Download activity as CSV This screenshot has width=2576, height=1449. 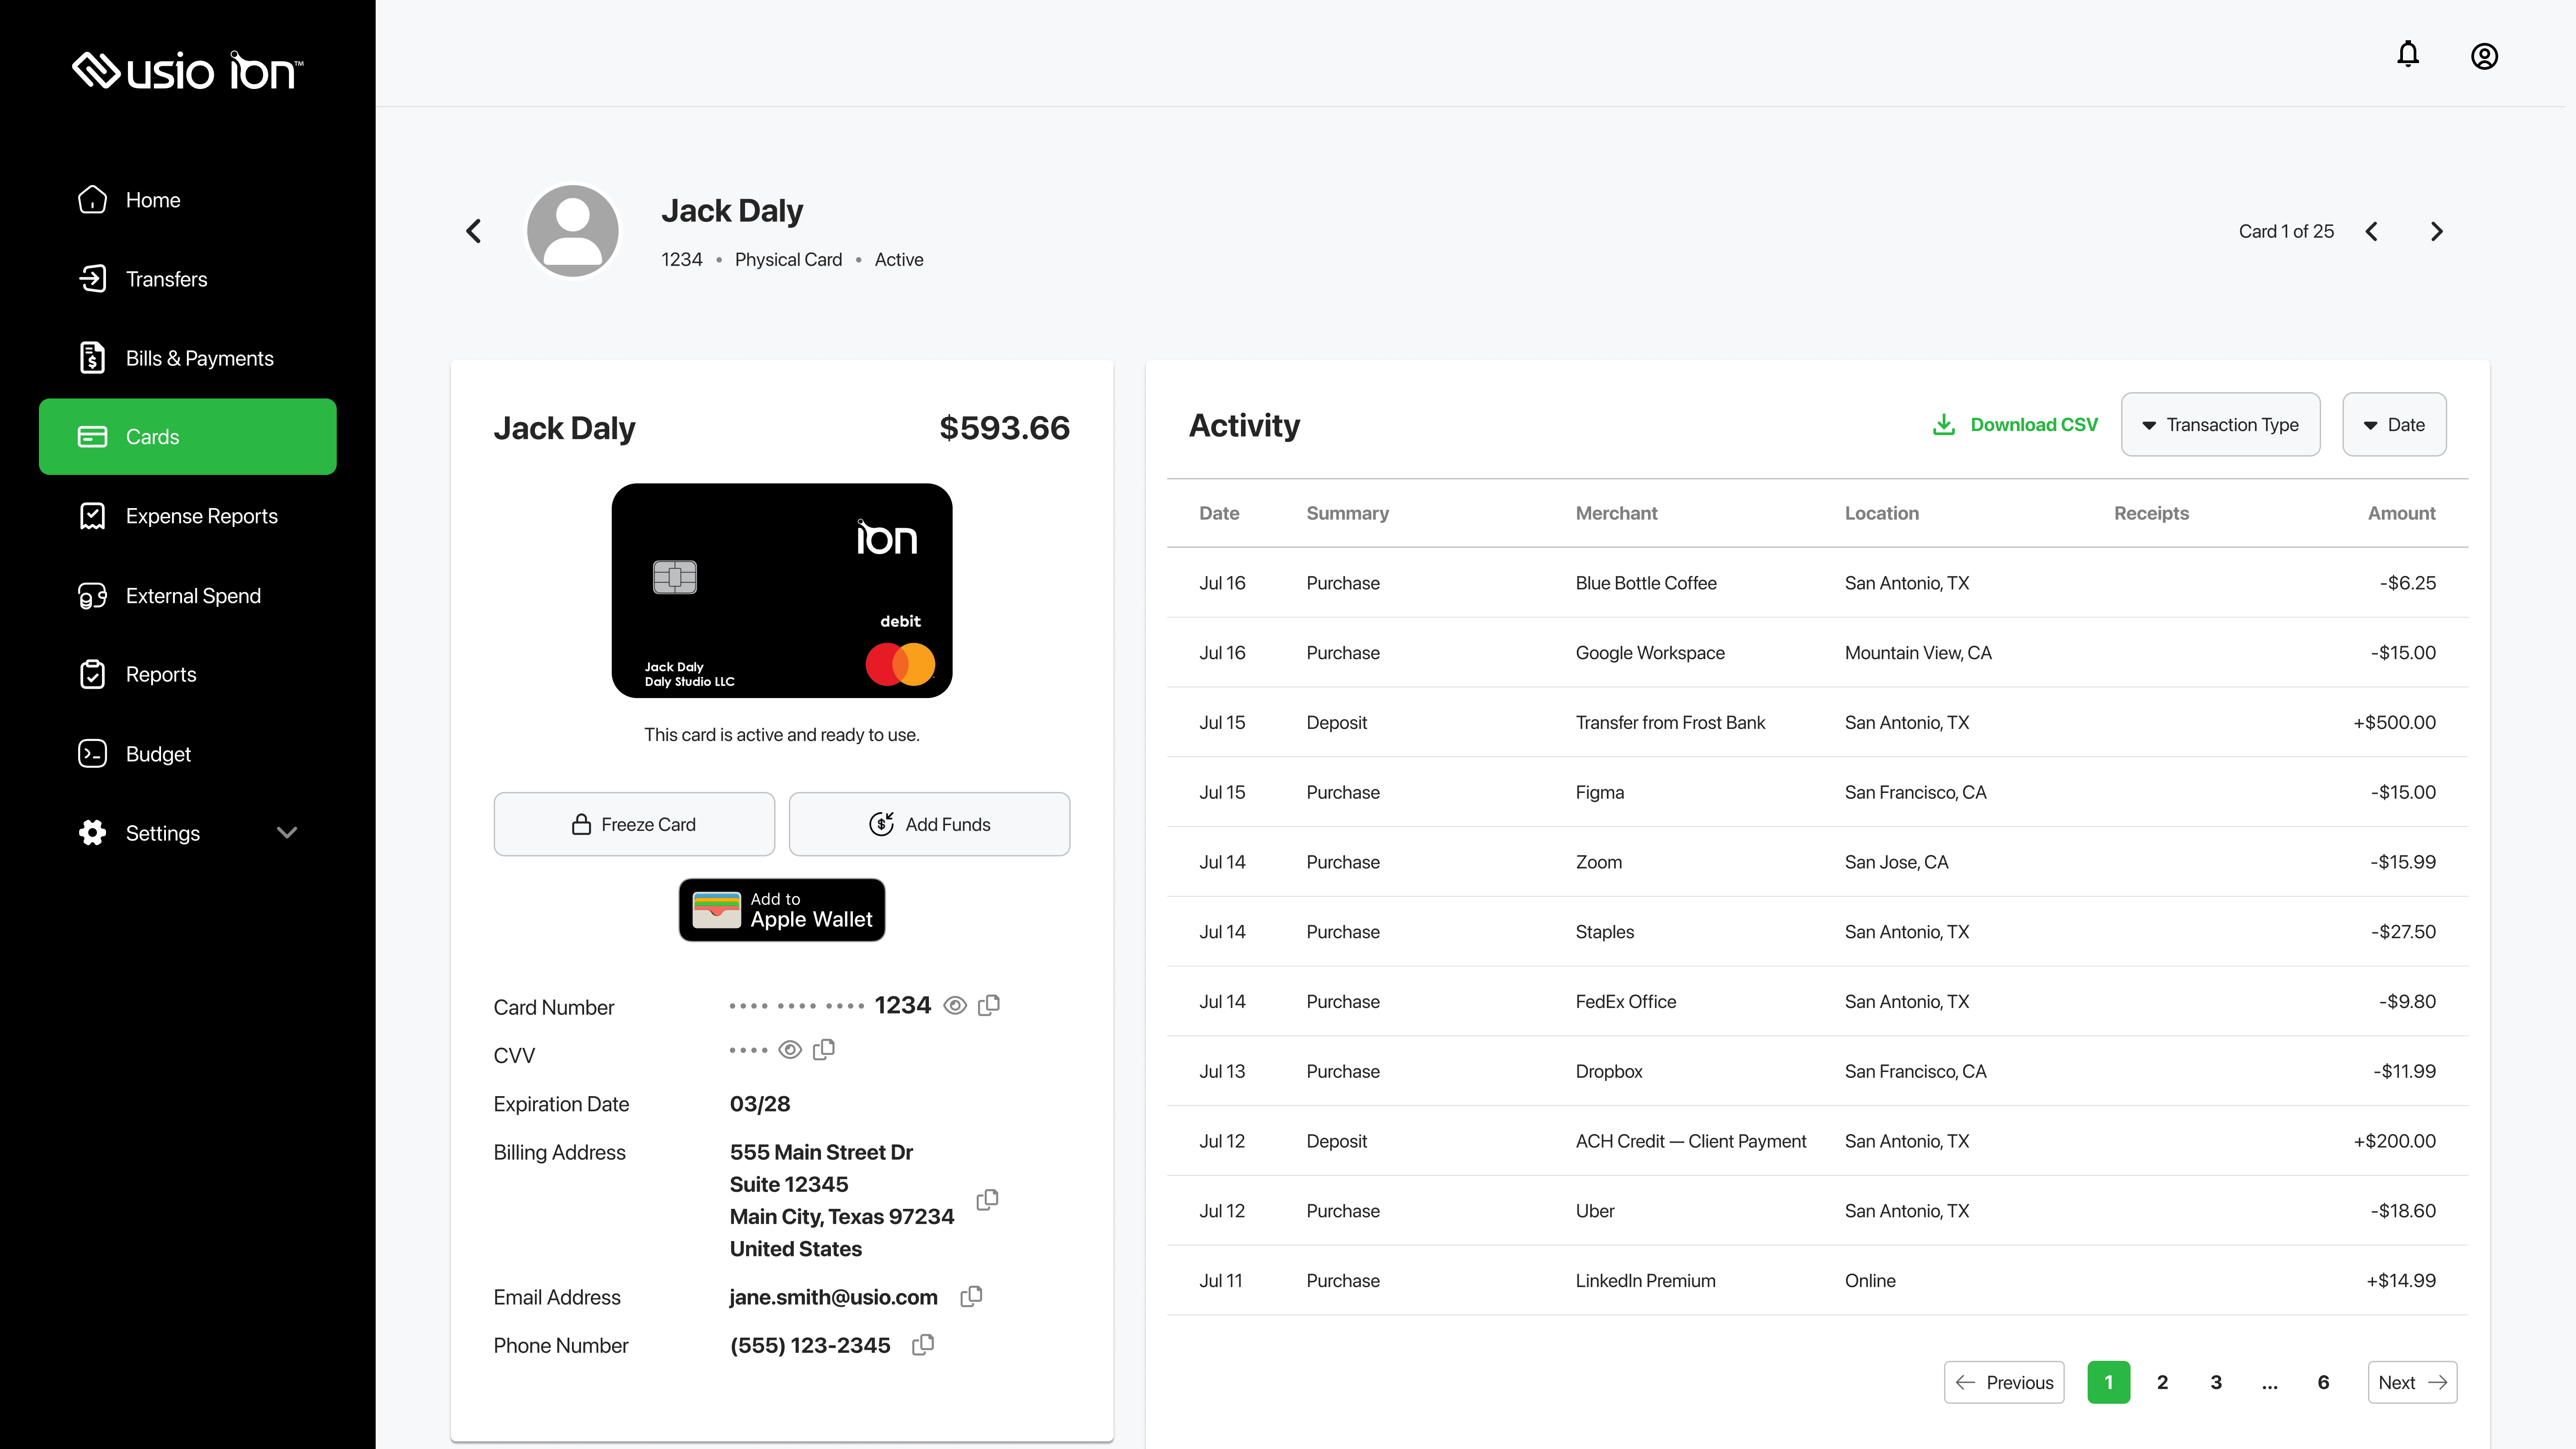(x=2015, y=425)
